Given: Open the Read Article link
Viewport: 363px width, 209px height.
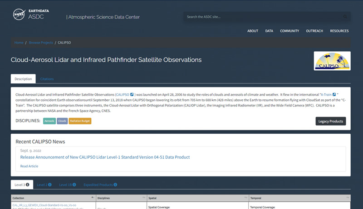Looking at the screenshot, I should pos(29,166).
